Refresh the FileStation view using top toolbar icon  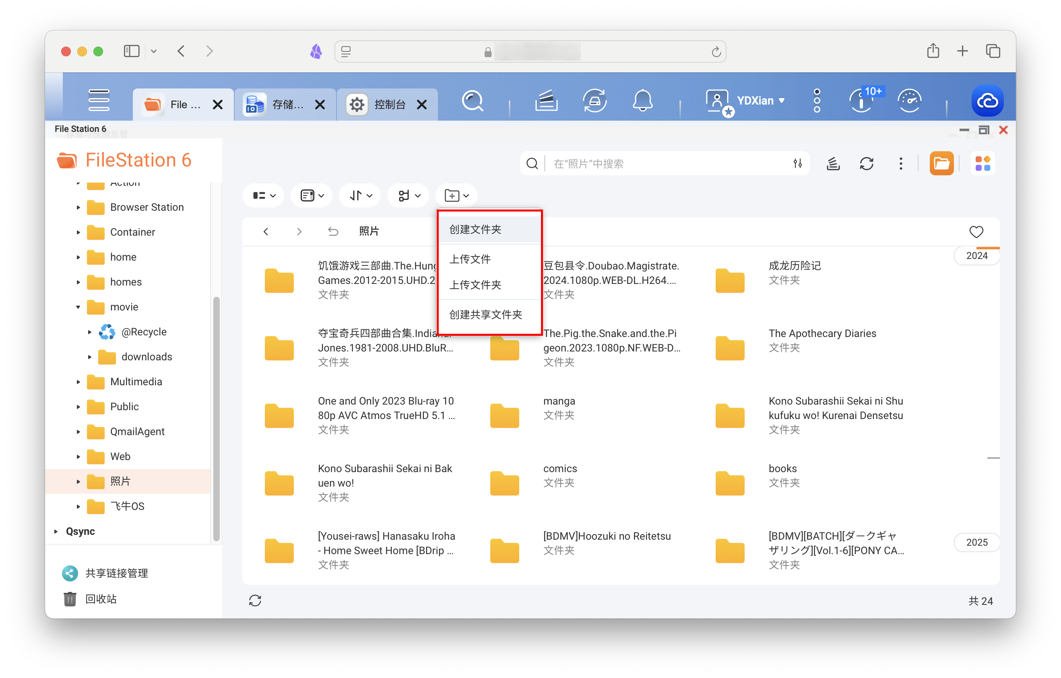866,164
